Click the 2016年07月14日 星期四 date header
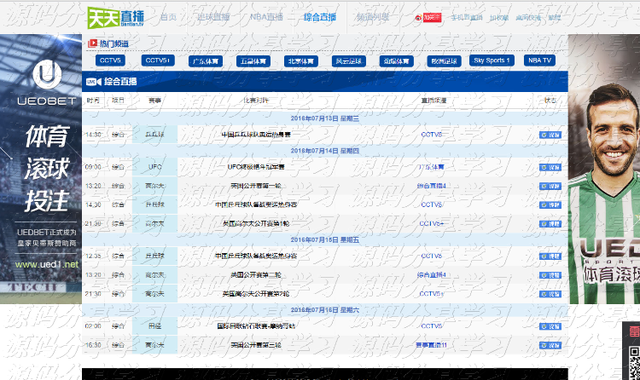 point(325,151)
